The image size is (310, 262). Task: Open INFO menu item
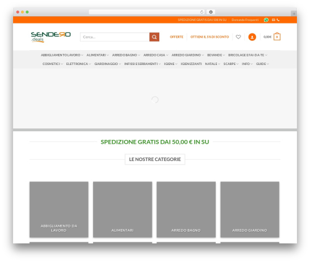coord(247,64)
